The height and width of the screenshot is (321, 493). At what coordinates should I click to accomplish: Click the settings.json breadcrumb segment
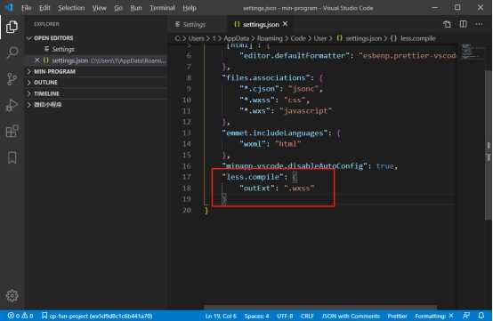click(360, 38)
